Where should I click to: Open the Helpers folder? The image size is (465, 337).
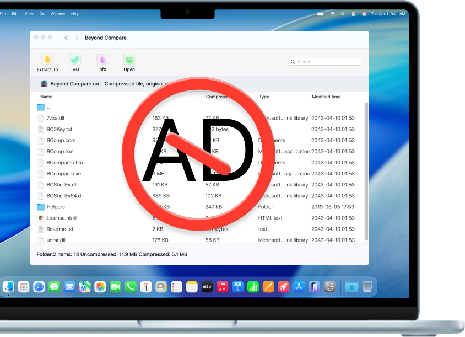click(55, 207)
